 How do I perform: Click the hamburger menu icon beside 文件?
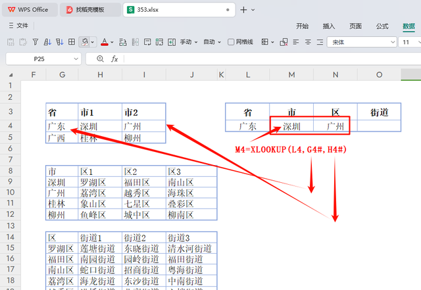[x=11, y=26]
